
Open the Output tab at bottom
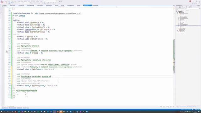coord(28,108)
